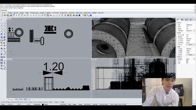Click the camera Location Place button
The width and height of the screenshot is (196, 110).
pyautogui.click(x=190, y=45)
